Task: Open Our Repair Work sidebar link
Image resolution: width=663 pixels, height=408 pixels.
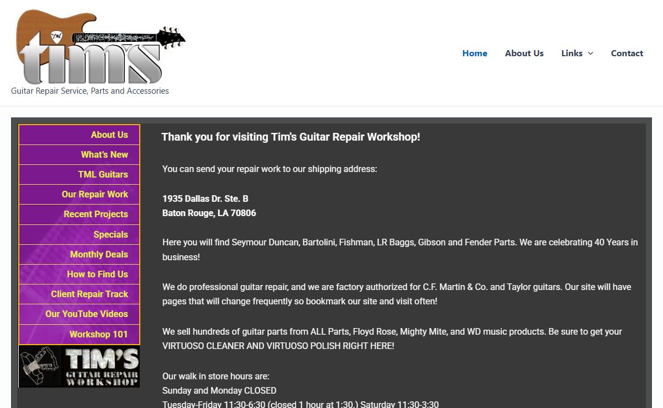Action: 79,194
